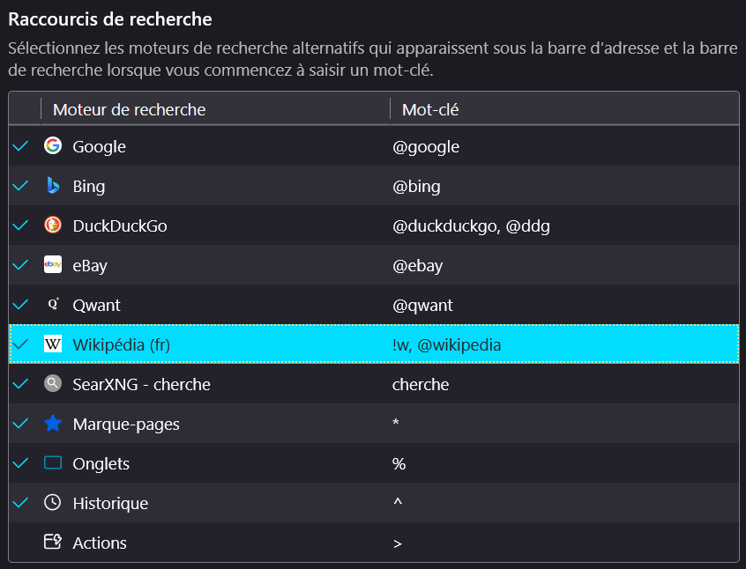Sort by Moteur de recherche column header
The height and width of the screenshot is (569, 746).
(x=129, y=110)
